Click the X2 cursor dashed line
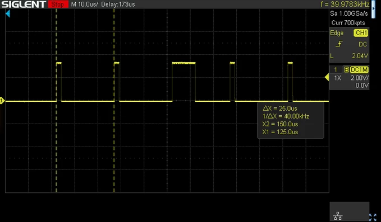Viewport: 381px width, 222px height. tap(114, 101)
